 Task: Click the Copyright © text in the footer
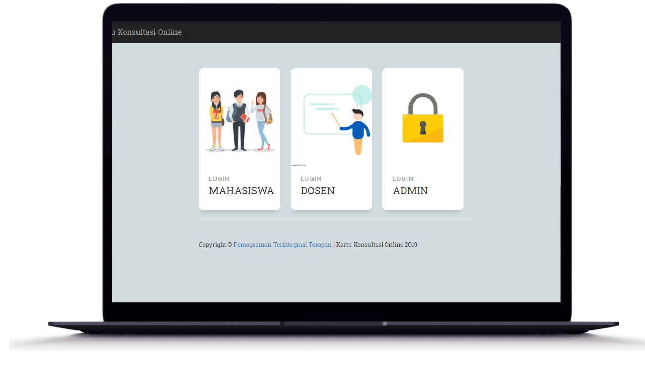[216, 245]
